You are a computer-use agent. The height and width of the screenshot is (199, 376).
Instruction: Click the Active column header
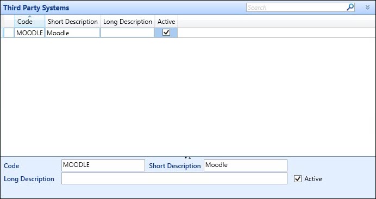tap(166, 22)
